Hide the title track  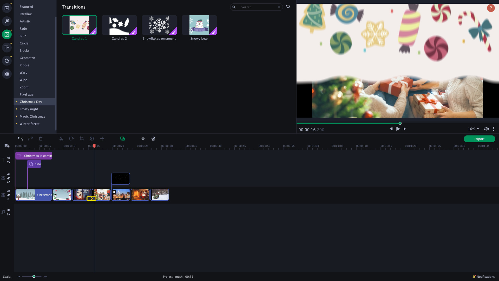(x=9, y=158)
